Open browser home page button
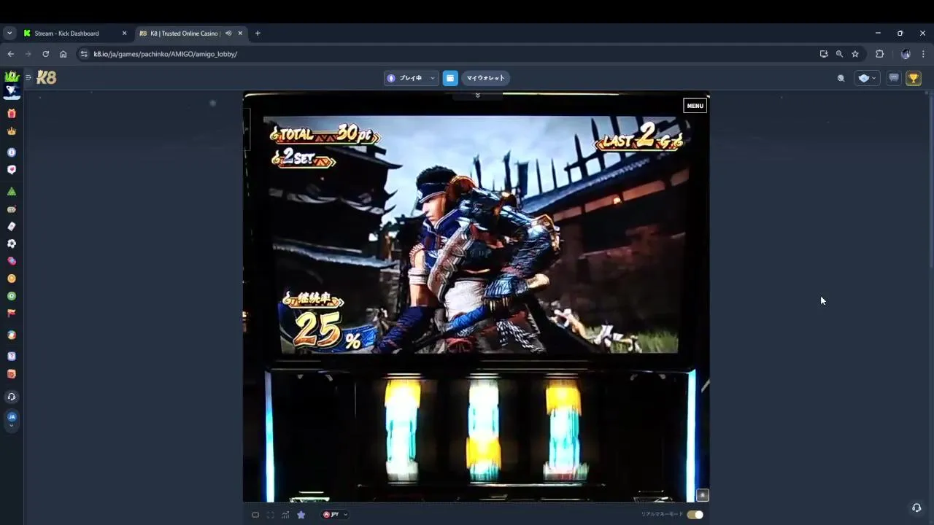This screenshot has height=525, width=934. (x=63, y=54)
